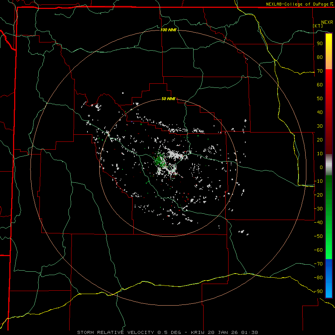Viewport: 335px width, 335px height.
Task: Click the -90 value on velocity scale
Action: pyautogui.click(x=318, y=291)
